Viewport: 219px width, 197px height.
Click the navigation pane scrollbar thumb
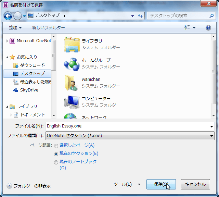pos(53,55)
